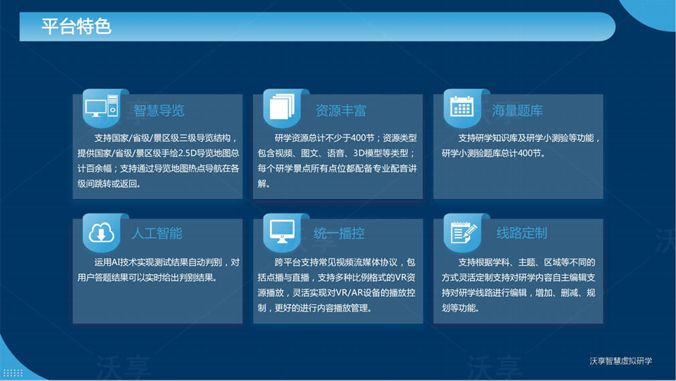The width and height of the screenshot is (676, 381).
Task: Click the stacked pages icon beside 资源丰富
Action: tap(282, 107)
